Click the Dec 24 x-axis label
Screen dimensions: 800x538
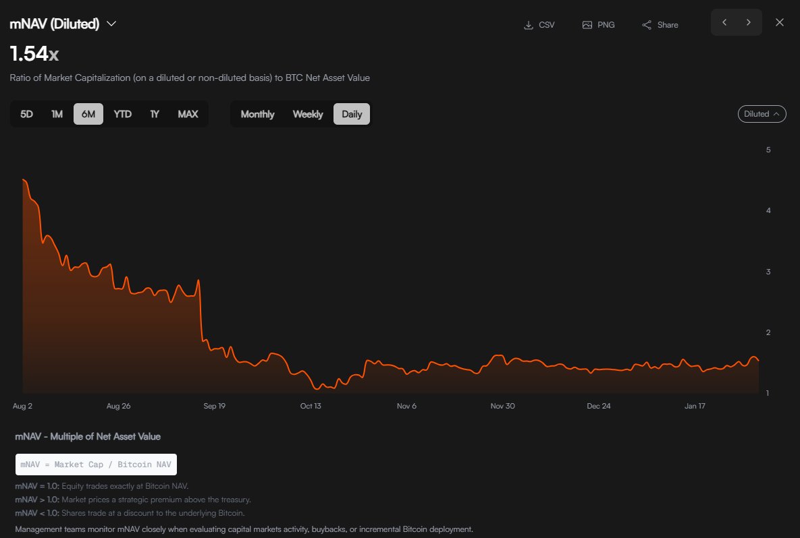(x=598, y=406)
